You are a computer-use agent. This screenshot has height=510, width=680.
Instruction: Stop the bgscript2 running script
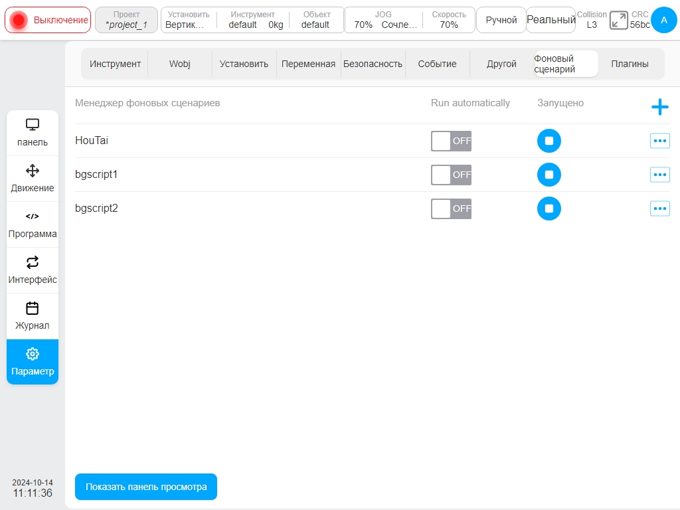pyautogui.click(x=549, y=209)
